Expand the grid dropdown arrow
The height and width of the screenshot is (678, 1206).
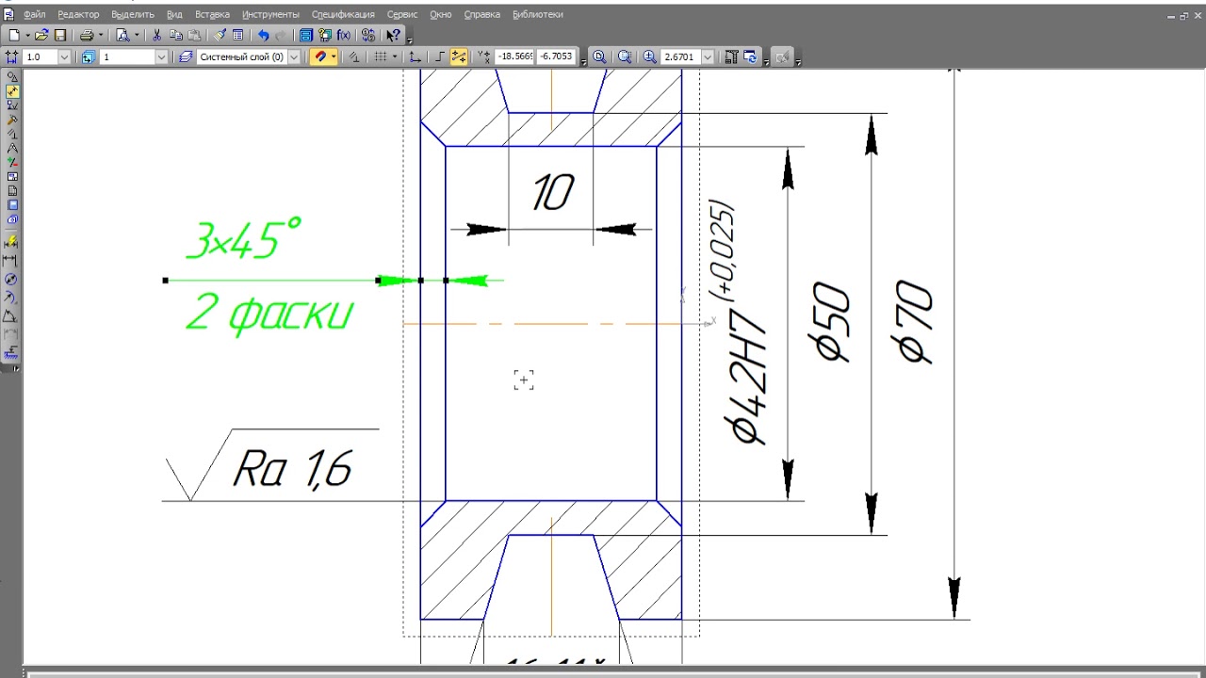395,56
